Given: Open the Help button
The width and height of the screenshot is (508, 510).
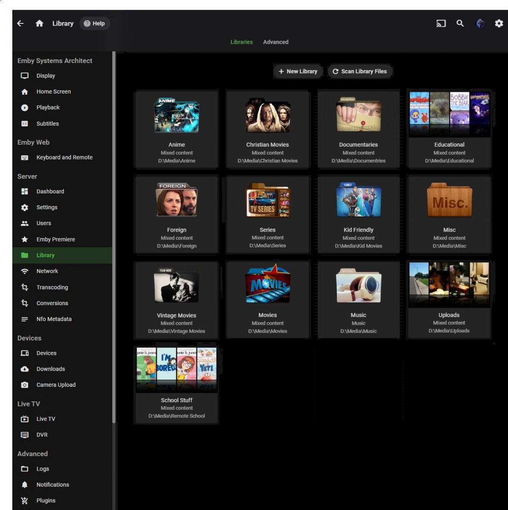Looking at the screenshot, I should click(x=94, y=23).
